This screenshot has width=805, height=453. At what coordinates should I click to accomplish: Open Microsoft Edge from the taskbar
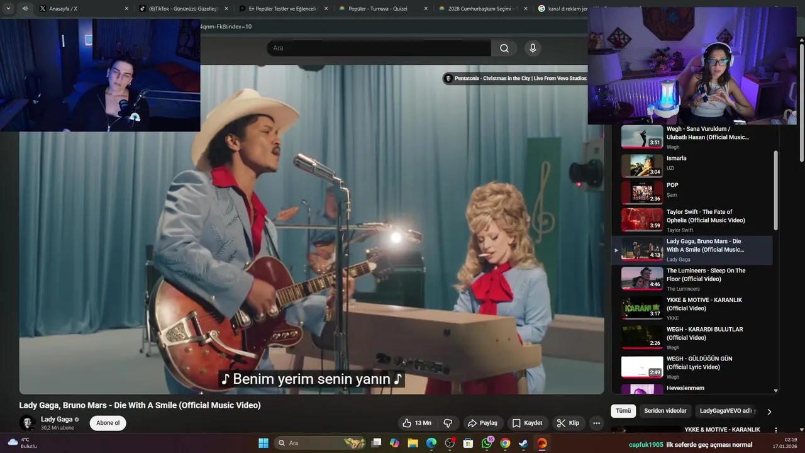point(431,443)
